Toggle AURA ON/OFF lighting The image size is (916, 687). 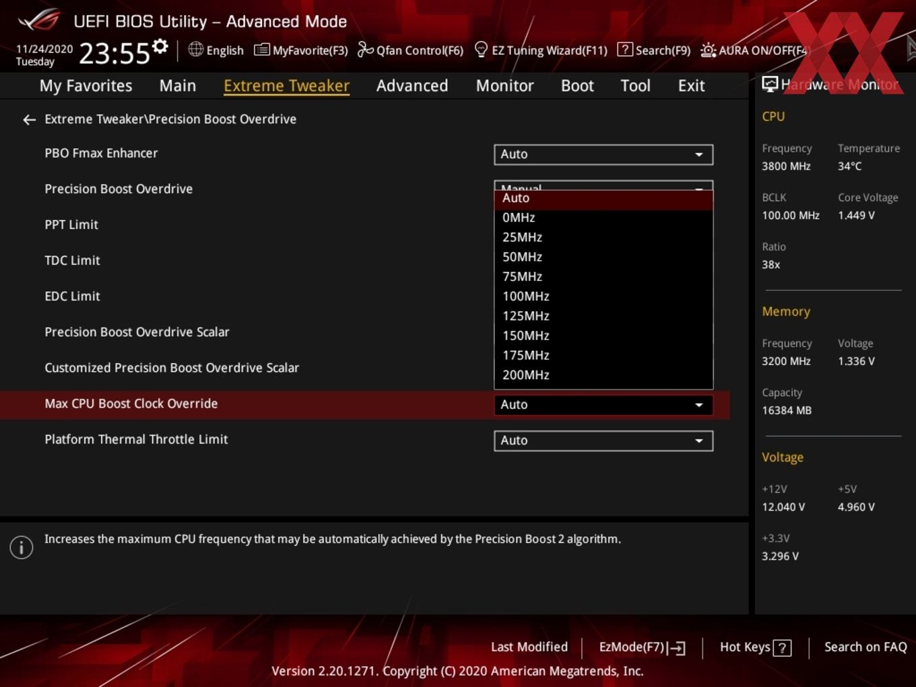[x=754, y=50]
